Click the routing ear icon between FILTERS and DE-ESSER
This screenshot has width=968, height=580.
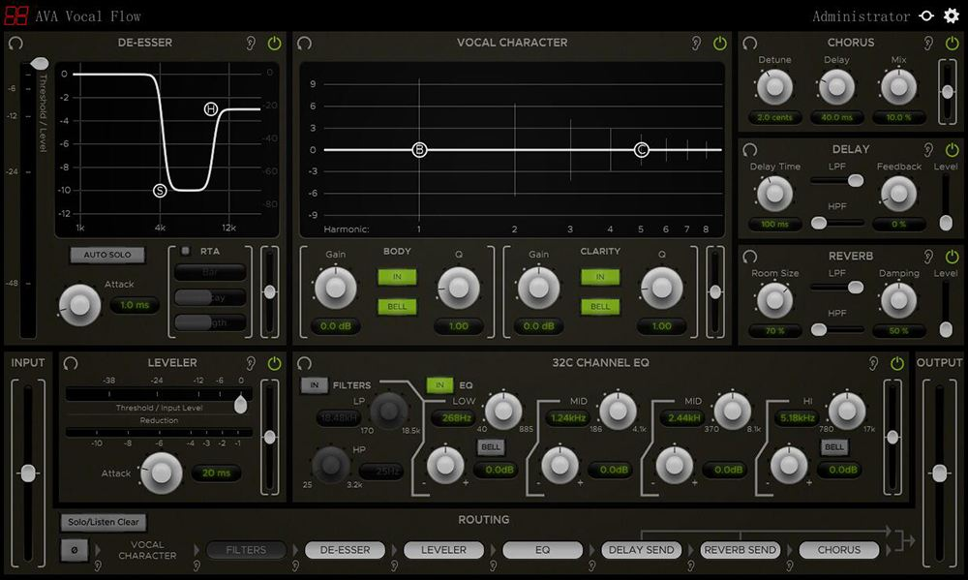(x=295, y=565)
